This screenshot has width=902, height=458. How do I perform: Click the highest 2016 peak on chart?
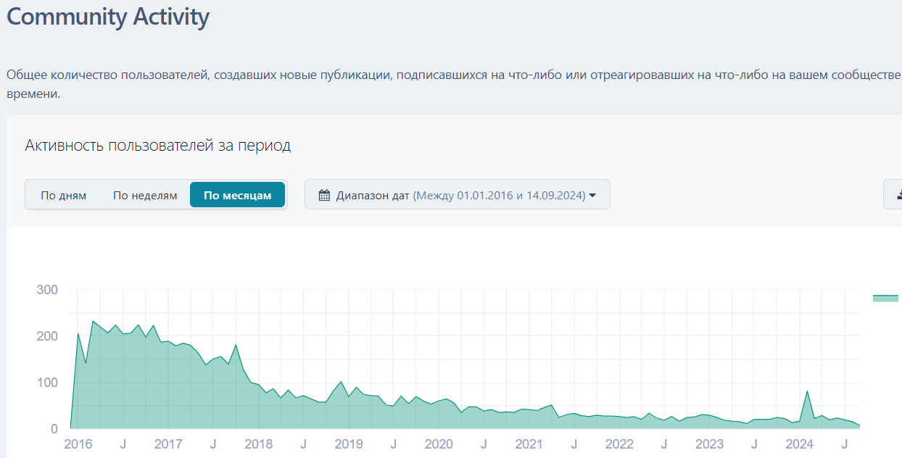tap(93, 321)
